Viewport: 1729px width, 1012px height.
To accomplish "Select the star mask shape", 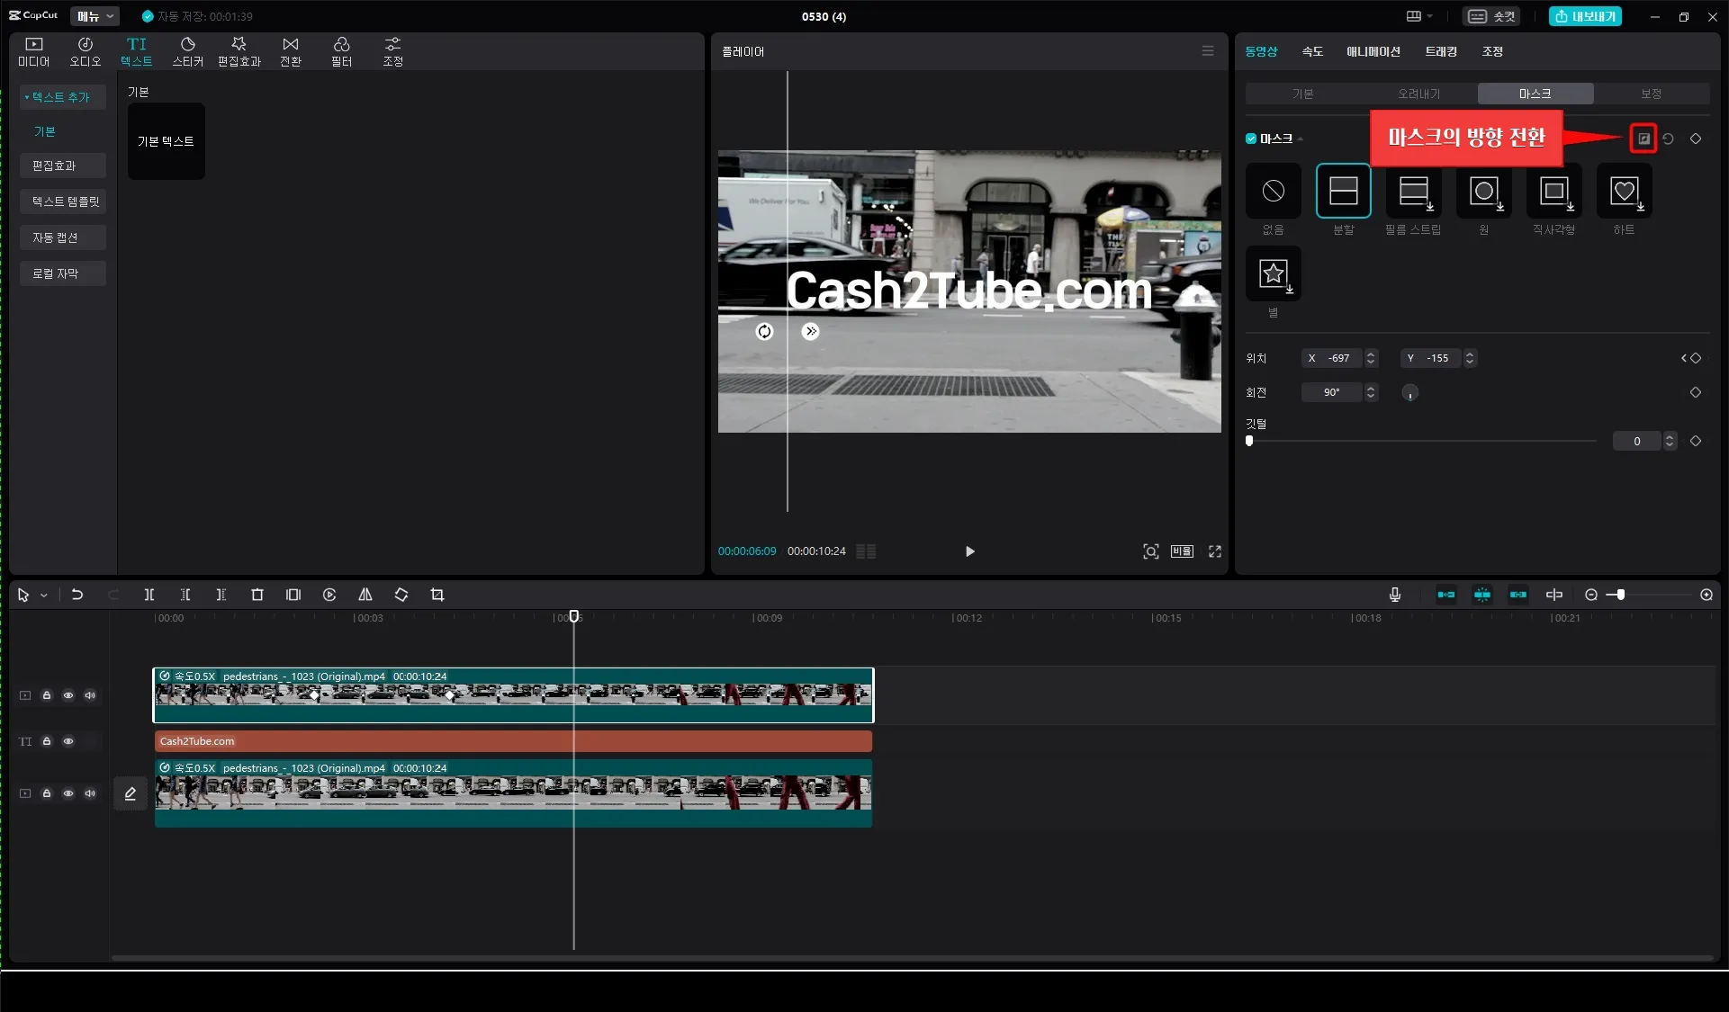I will (x=1273, y=274).
